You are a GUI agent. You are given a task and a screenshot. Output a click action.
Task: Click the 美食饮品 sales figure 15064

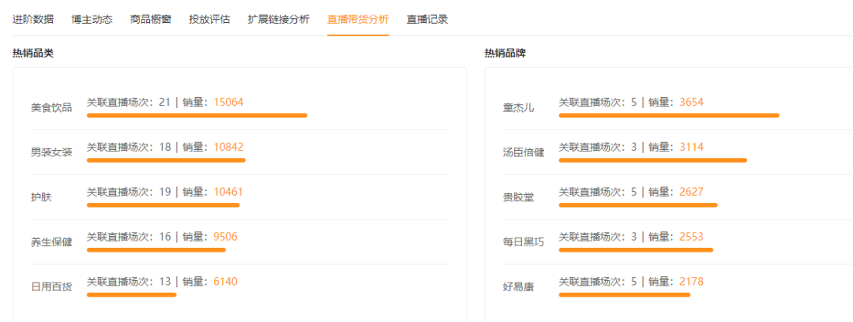pyautogui.click(x=228, y=102)
